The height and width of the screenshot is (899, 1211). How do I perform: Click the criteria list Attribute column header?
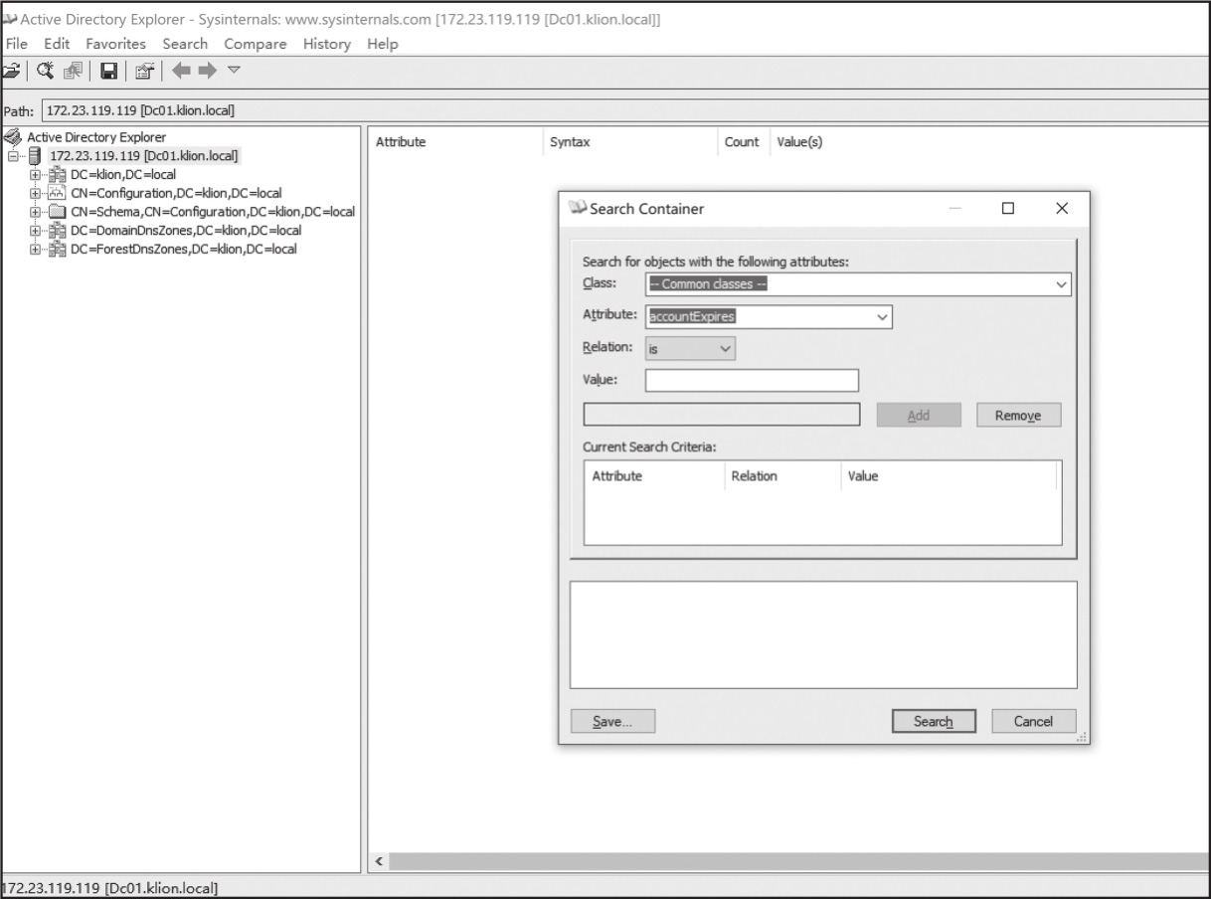click(x=654, y=476)
